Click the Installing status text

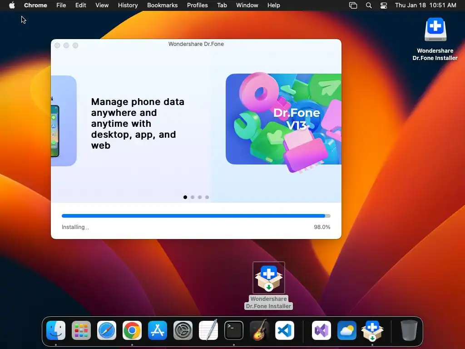pos(75,227)
